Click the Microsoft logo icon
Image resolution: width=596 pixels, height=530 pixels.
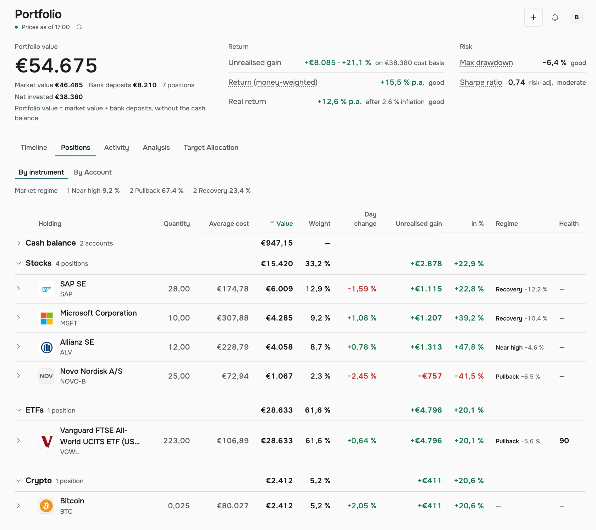pos(46,318)
